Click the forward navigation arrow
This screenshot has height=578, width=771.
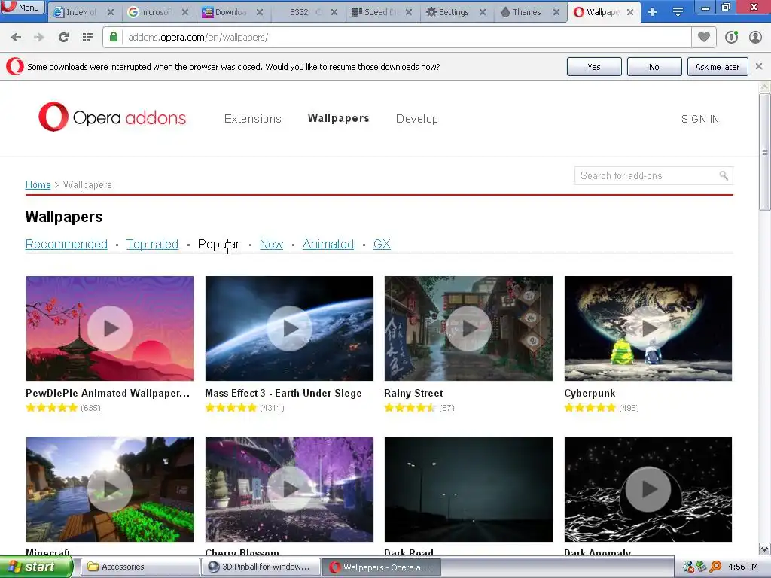pyautogui.click(x=39, y=38)
